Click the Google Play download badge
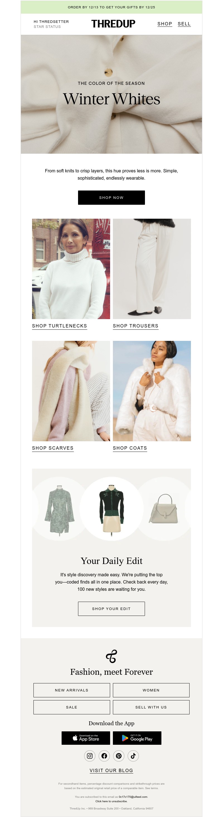Viewport: 223px width, 817px height. click(137, 738)
